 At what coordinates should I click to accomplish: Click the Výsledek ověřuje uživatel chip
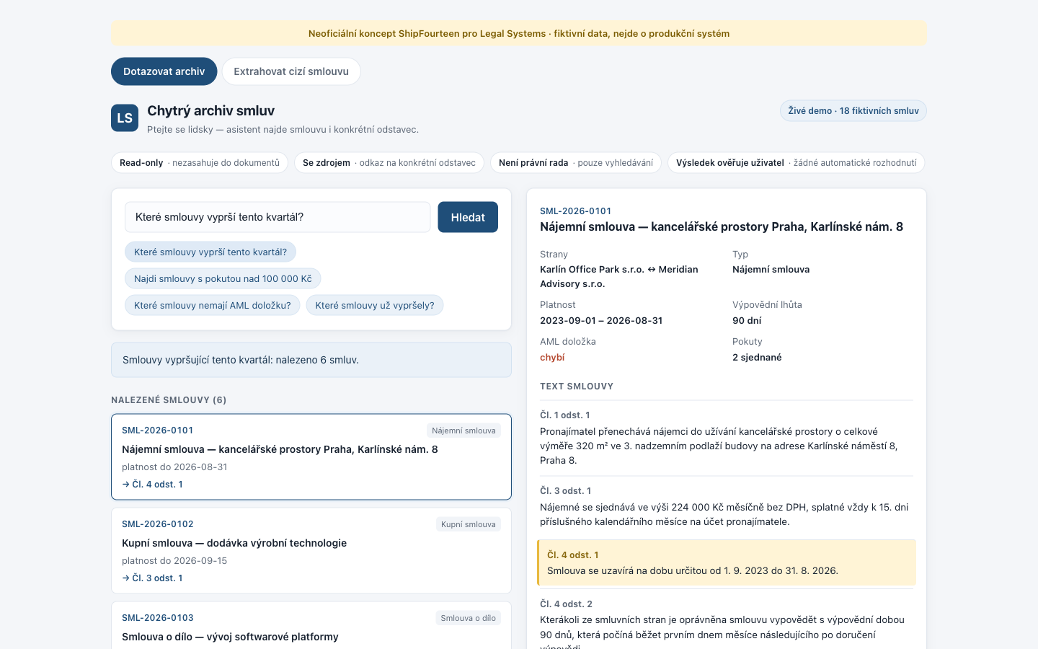click(x=797, y=163)
